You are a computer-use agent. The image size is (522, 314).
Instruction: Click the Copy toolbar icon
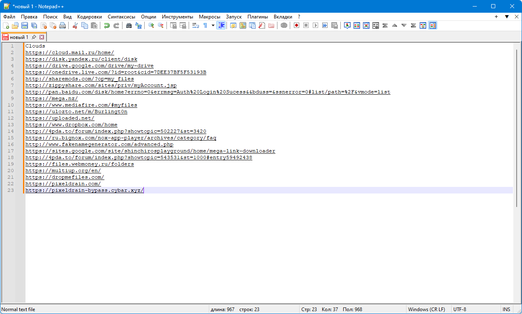tap(84, 25)
